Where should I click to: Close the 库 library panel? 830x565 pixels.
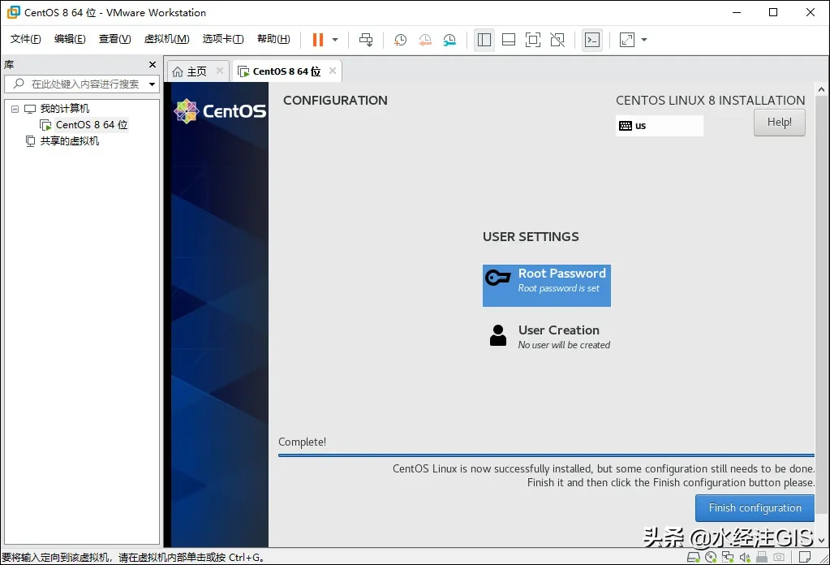(153, 65)
